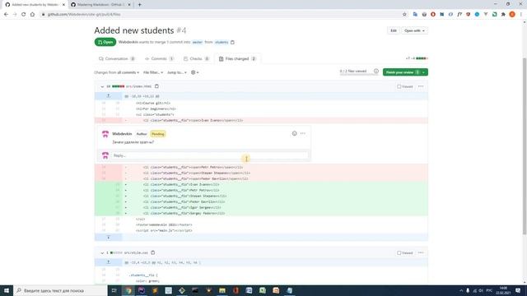Click Webdevkin username in the comment
This screenshot has width=527, height=296.
pyautogui.click(x=122, y=134)
